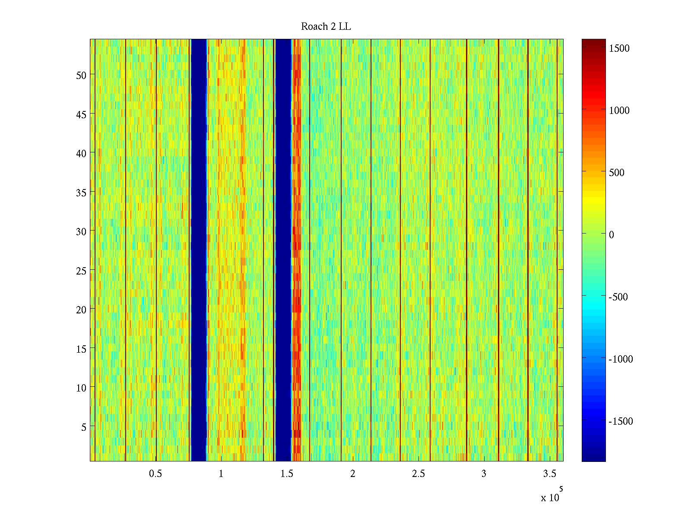
Task: Select the x-axis tick label 3.5
Action: pyautogui.click(x=549, y=474)
